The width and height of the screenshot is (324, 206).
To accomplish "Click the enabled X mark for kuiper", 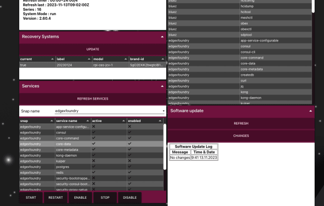I will [x=130, y=160].
